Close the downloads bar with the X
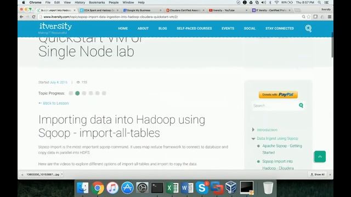 (330, 175)
